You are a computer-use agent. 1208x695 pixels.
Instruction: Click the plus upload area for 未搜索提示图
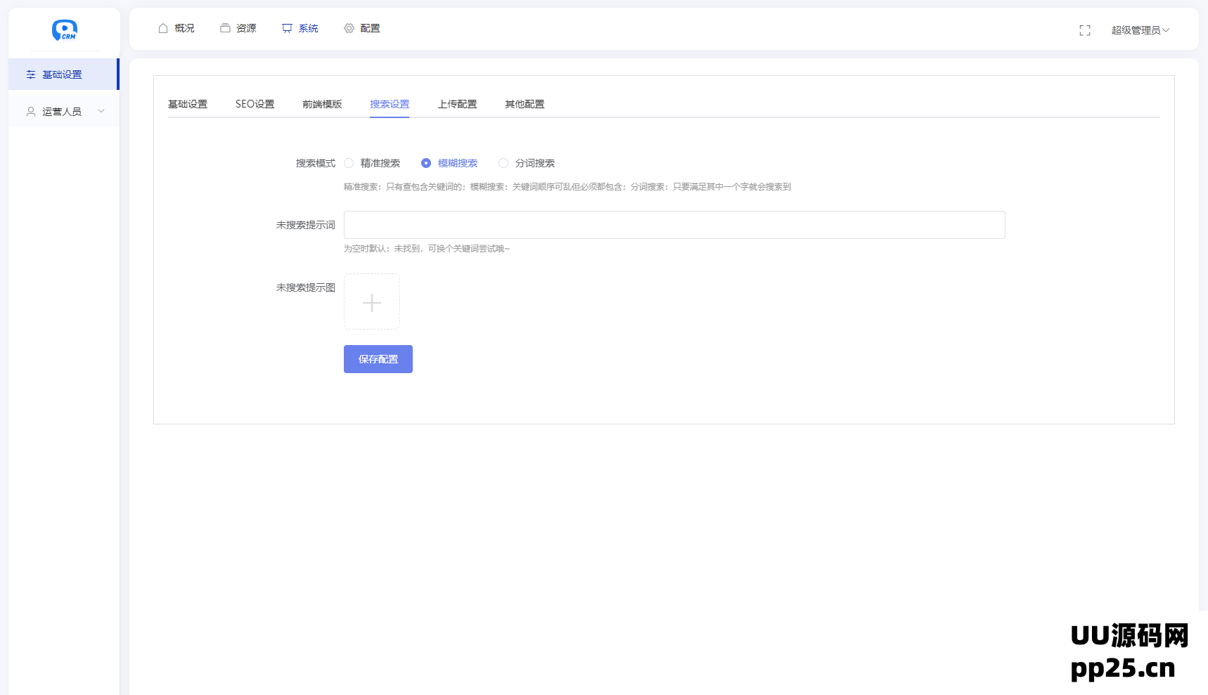(x=371, y=301)
